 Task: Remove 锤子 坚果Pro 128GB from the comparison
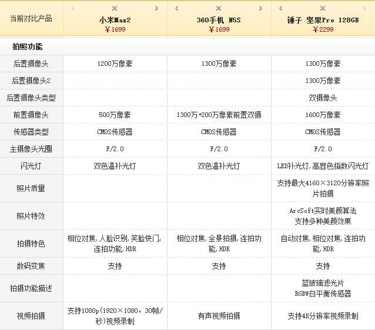tap(323, 8)
